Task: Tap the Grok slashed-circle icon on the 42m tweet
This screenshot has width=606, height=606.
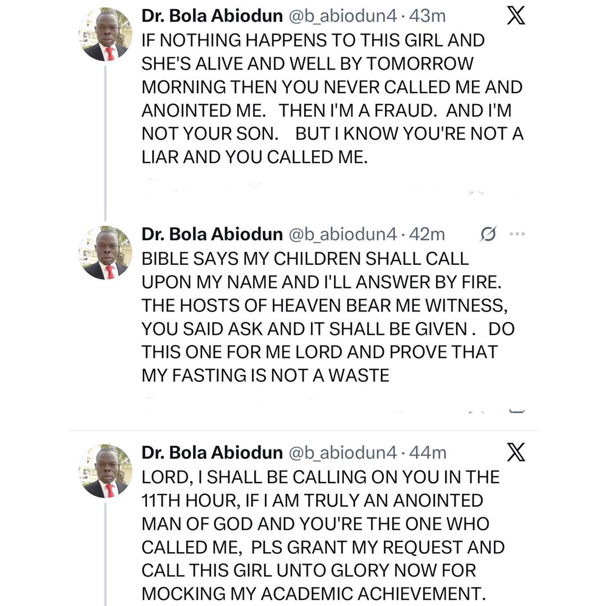Action: tap(488, 234)
